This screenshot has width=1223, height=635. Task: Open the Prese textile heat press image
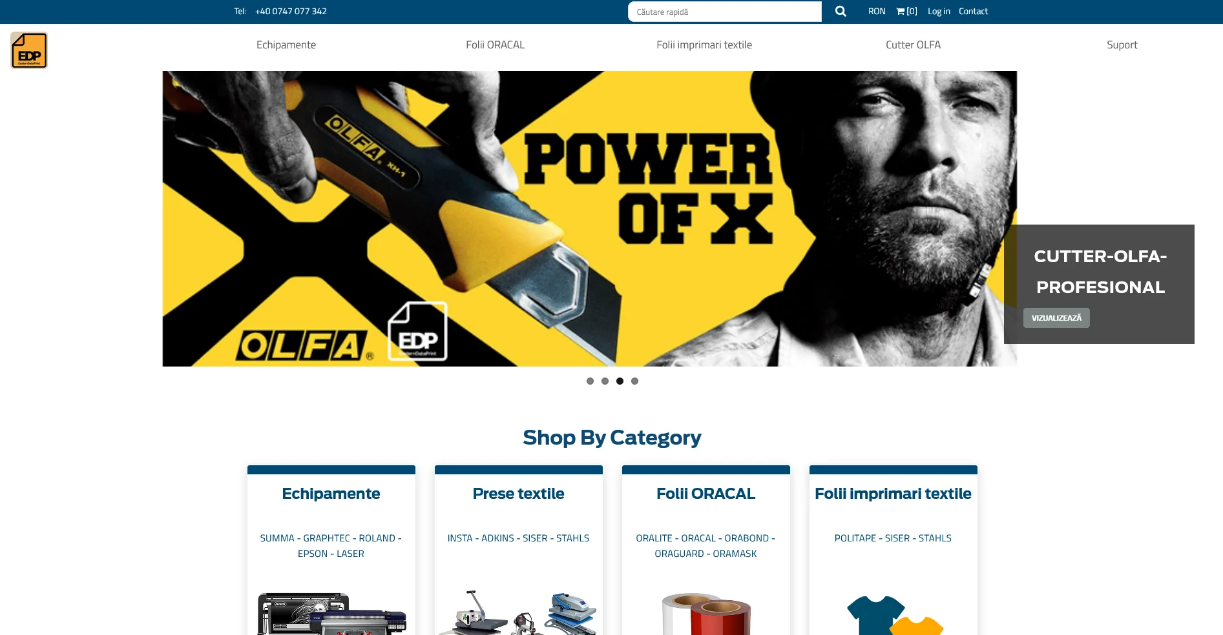[518, 612]
